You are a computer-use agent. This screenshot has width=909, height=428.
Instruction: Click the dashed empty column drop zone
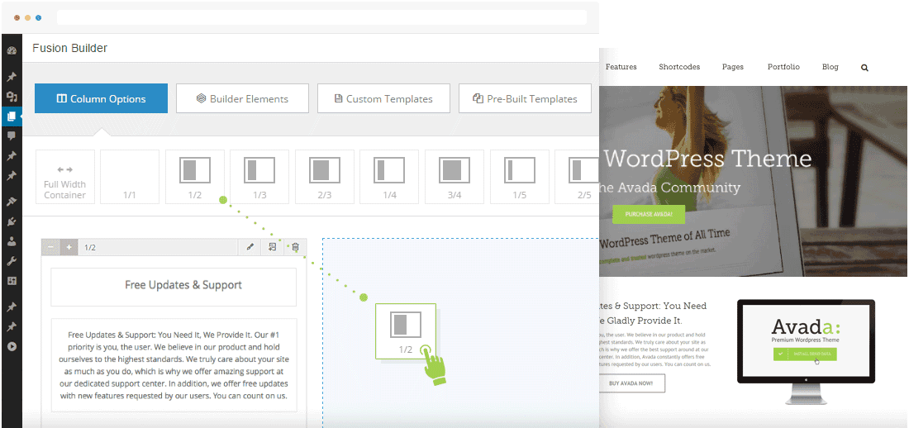461,333
